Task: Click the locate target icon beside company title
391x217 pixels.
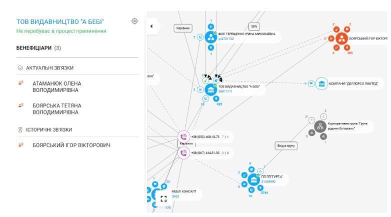Action: point(134,21)
